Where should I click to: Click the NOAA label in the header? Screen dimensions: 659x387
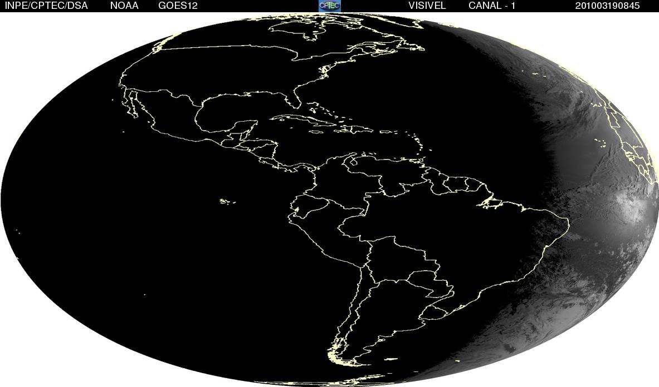coord(124,6)
